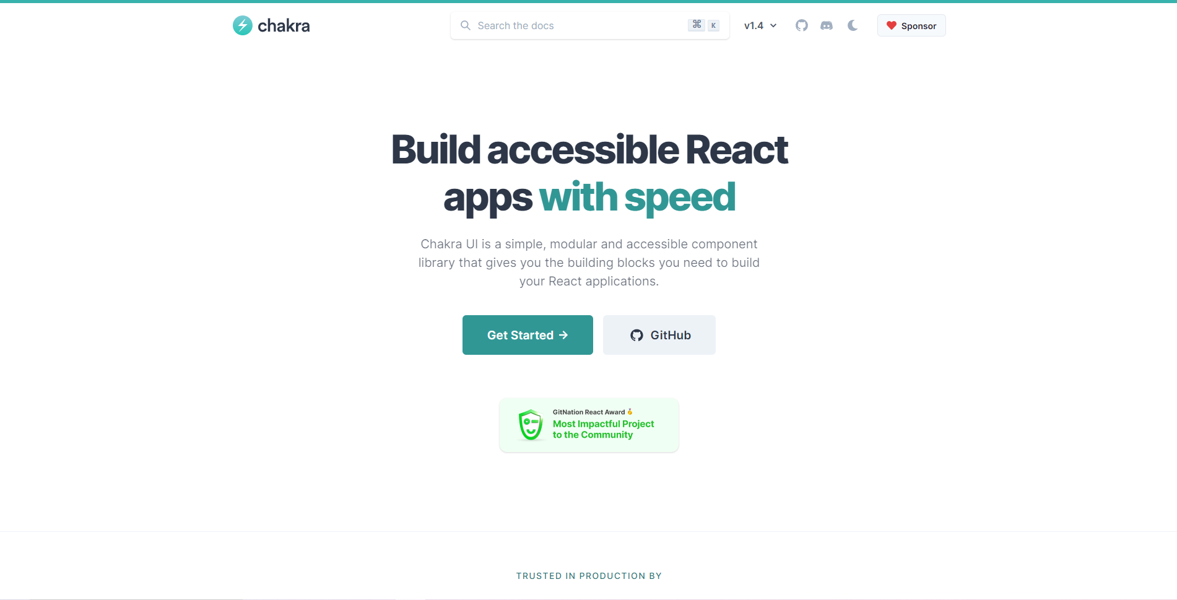The width and height of the screenshot is (1177, 600).
Task: Click the GitNation React Award label
Action: (x=588, y=412)
